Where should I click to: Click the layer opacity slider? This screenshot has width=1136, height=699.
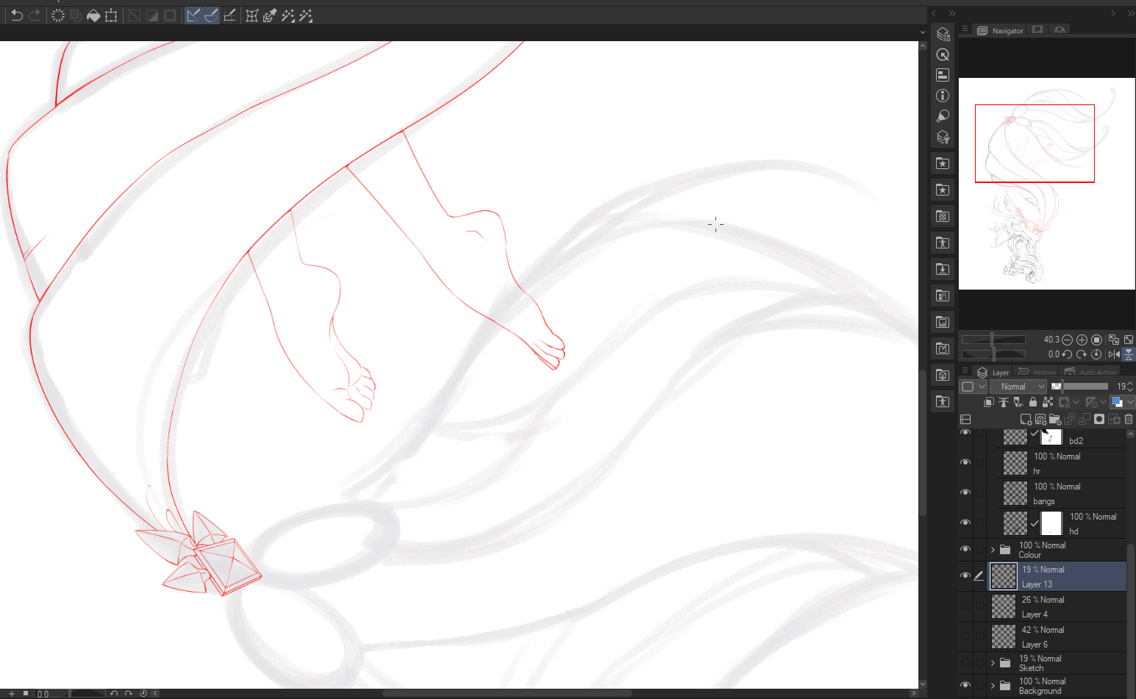point(1082,387)
